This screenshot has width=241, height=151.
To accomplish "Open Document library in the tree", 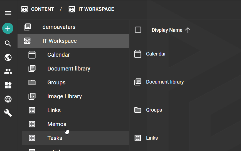I will tap(76, 69).
